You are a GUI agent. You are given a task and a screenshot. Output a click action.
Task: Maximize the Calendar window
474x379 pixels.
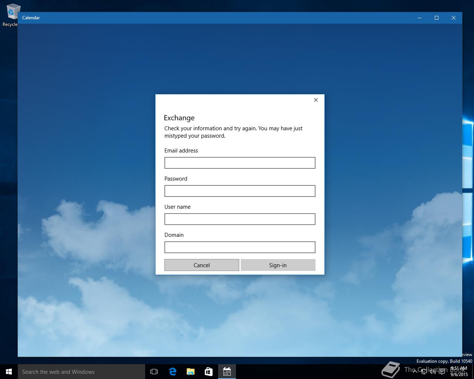[437, 18]
